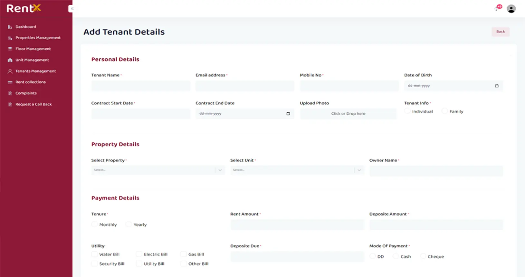525x277 pixels.
Task: Click the Floor Management sidebar icon
Action: [x=10, y=49]
